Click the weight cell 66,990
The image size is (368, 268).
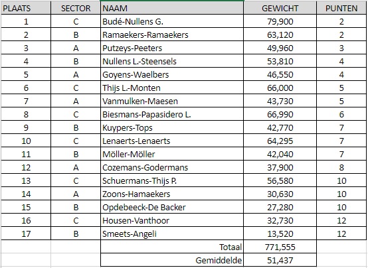pyautogui.click(x=280, y=114)
